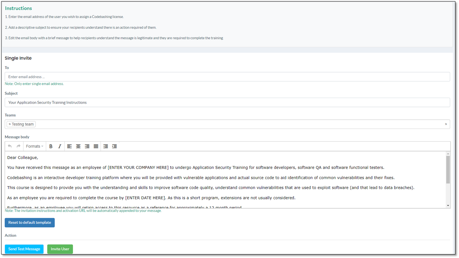Click the 'Testing team' tag label
The height and width of the screenshot is (258, 459).
(x=23, y=124)
